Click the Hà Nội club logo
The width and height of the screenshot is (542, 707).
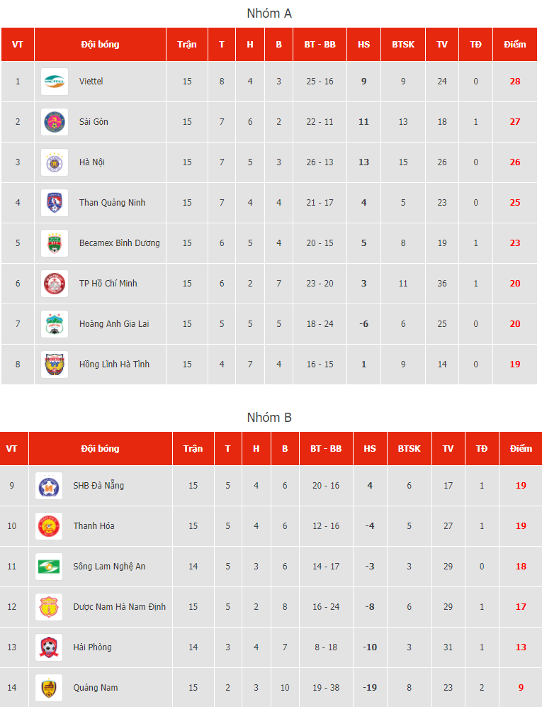(55, 162)
